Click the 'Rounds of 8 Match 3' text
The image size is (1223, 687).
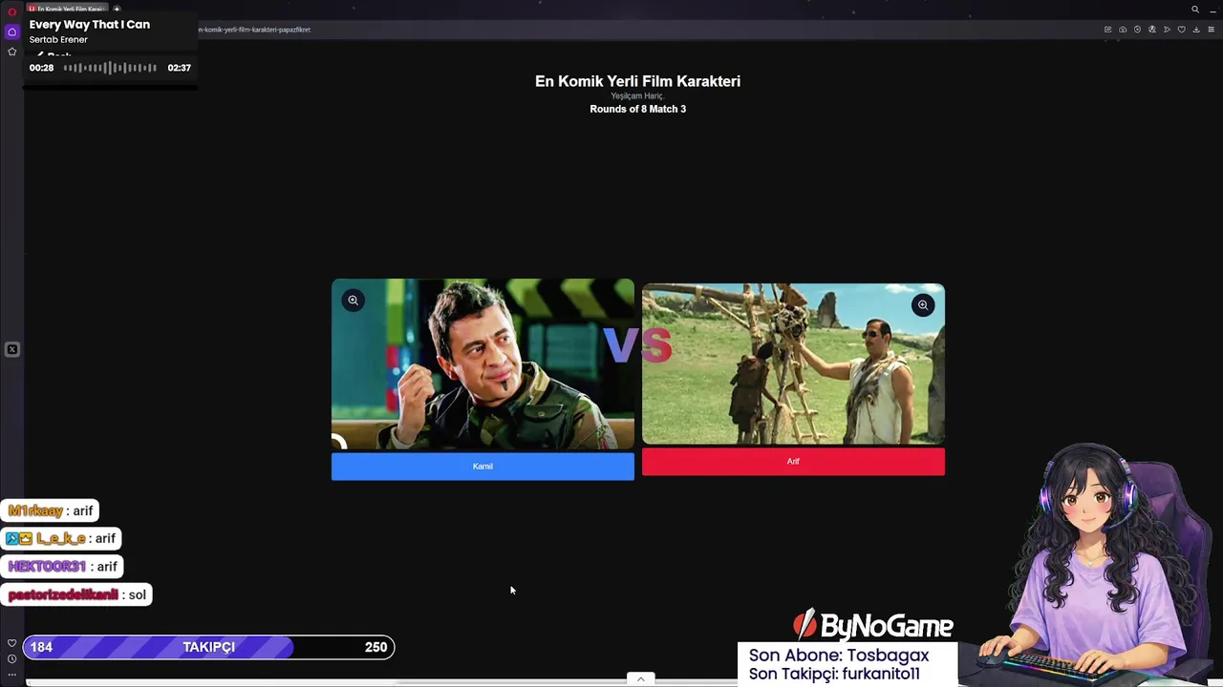637,109
